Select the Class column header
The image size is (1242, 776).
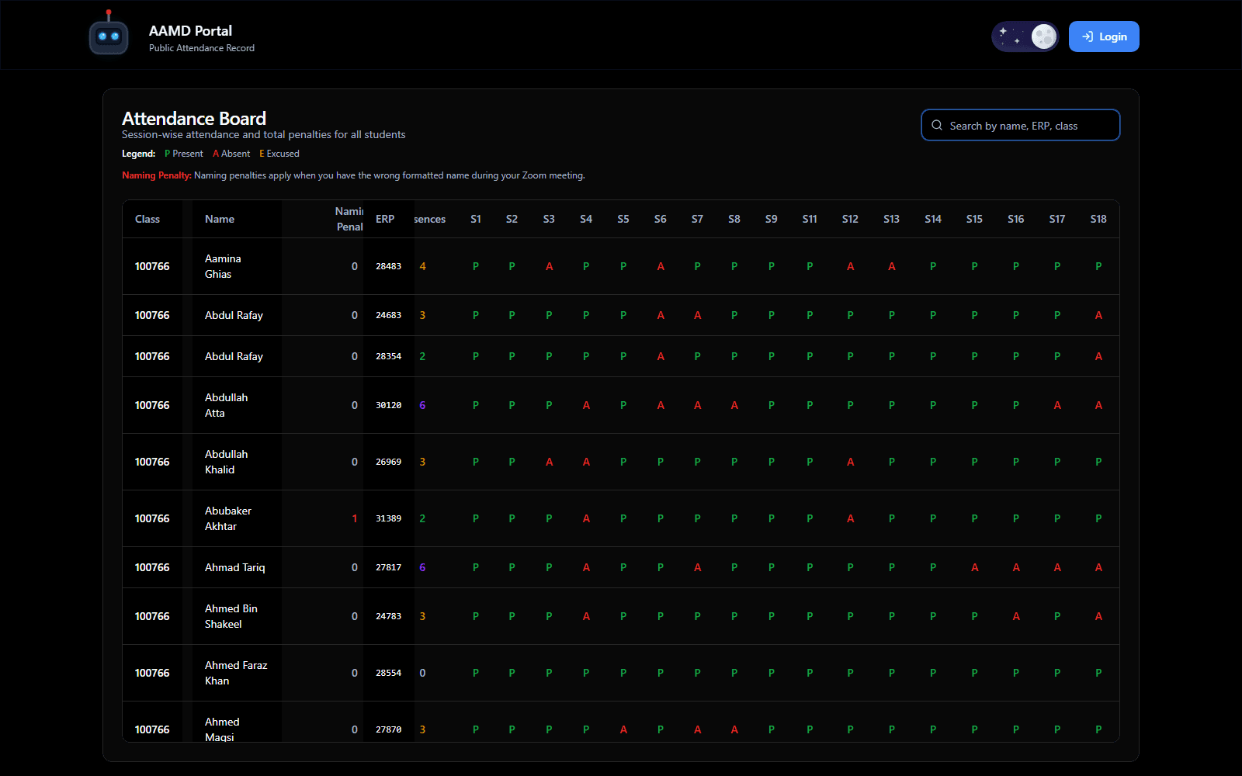point(147,220)
